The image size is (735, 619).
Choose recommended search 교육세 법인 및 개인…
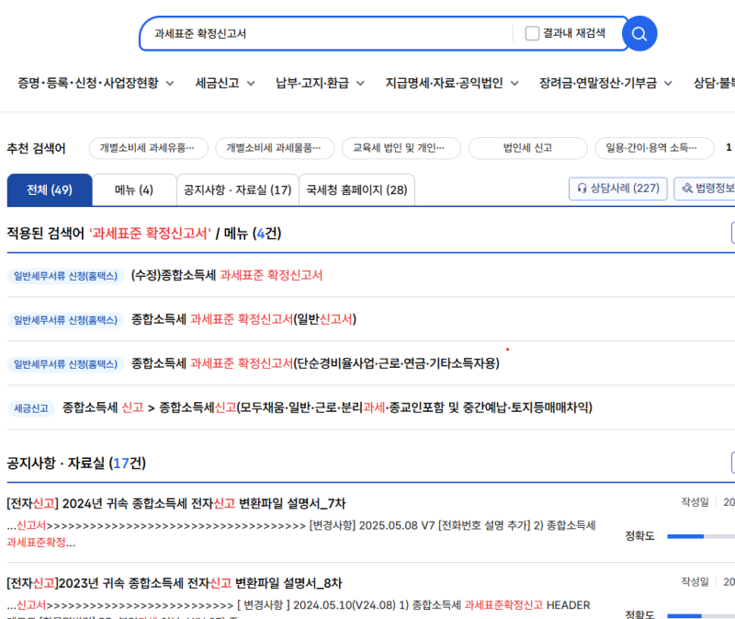click(x=401, y=148)
